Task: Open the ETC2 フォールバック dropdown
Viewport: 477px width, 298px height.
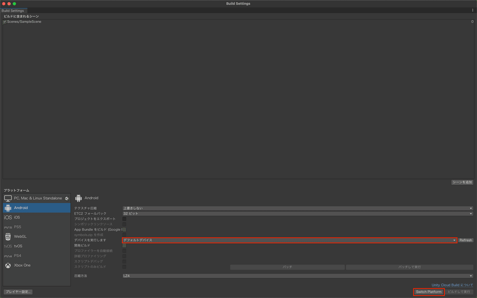Action: [x=298, y=213]
